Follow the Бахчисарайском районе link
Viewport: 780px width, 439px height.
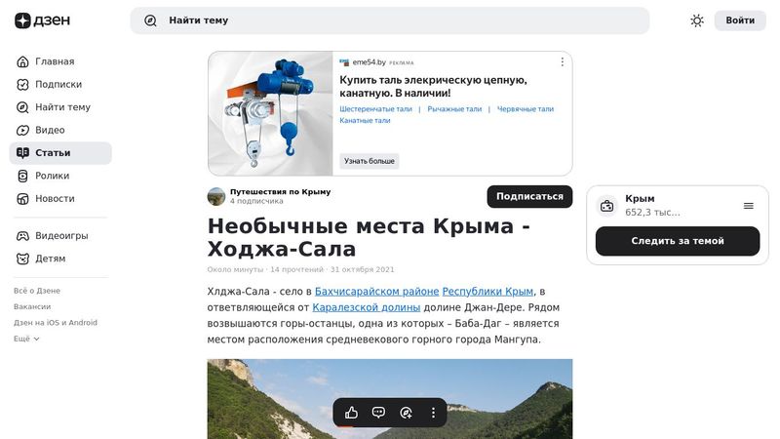coord(376,291)
